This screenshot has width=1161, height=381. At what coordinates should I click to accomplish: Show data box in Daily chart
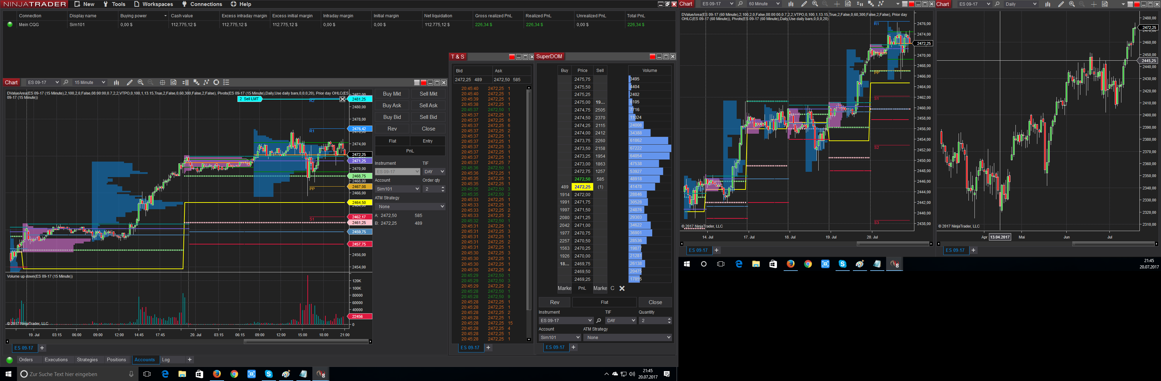[x=1105, y=4]
